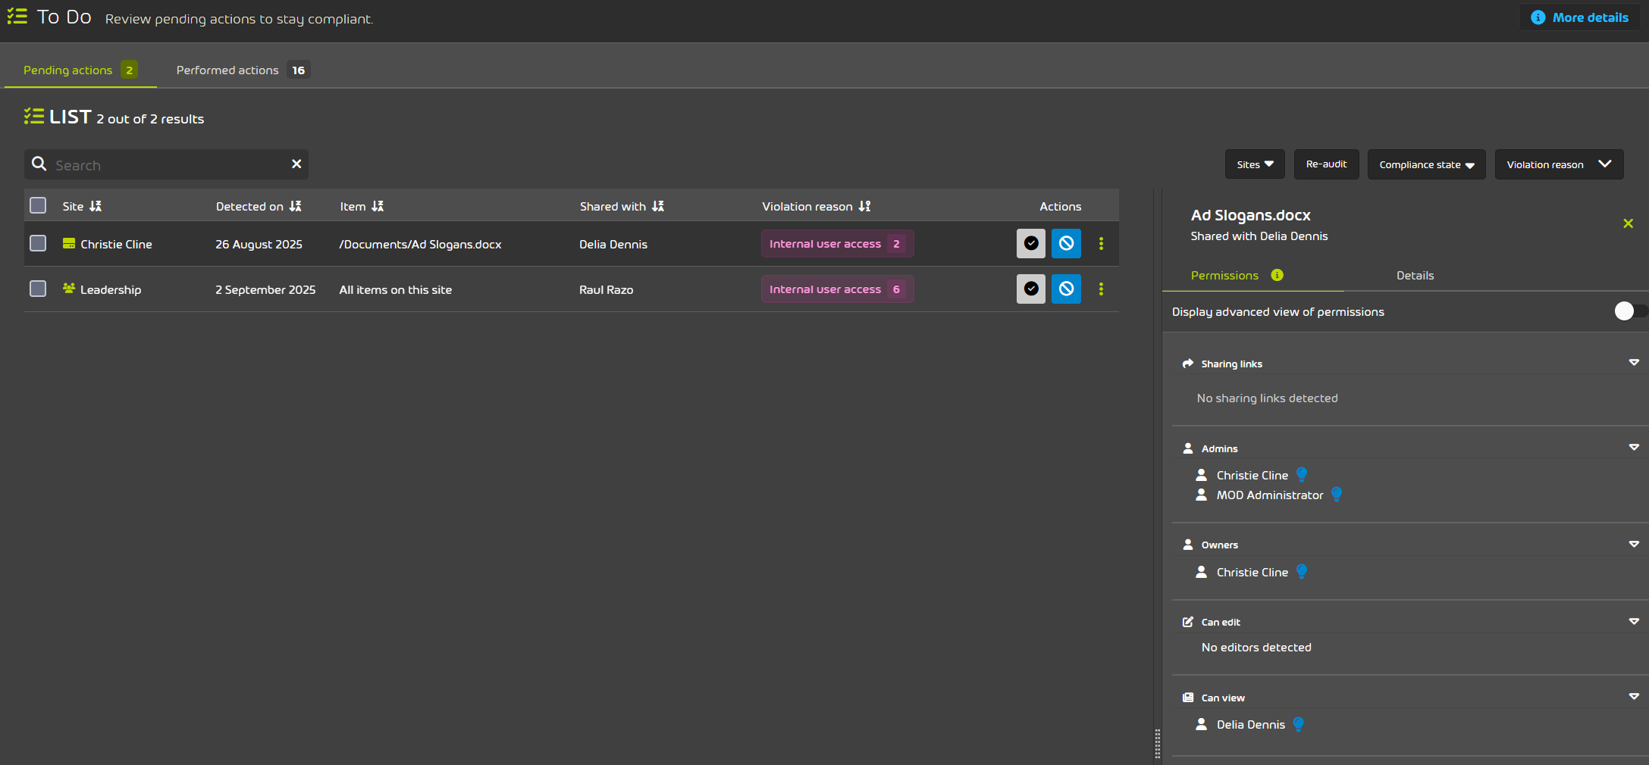Screen dimensions: 1649x765
Task: Sort the Site column
Action: [95, 205]
